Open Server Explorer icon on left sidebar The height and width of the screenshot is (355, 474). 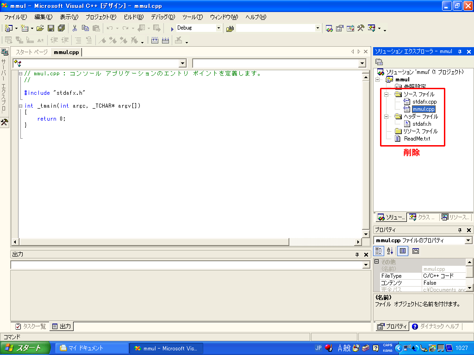(5, 52)
